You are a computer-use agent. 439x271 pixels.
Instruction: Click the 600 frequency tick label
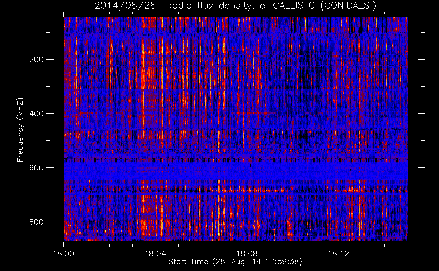[36, 168]
